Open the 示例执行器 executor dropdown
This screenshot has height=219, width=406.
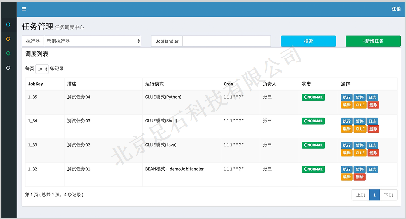[x=92, y=41]
